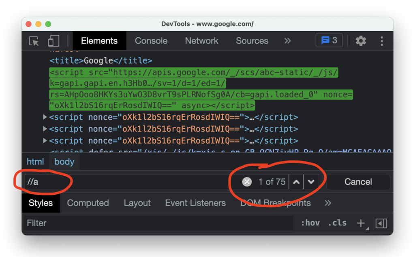Minimize the DevTools window yellow button
415x257 pixels.
(x=39, y=24)
